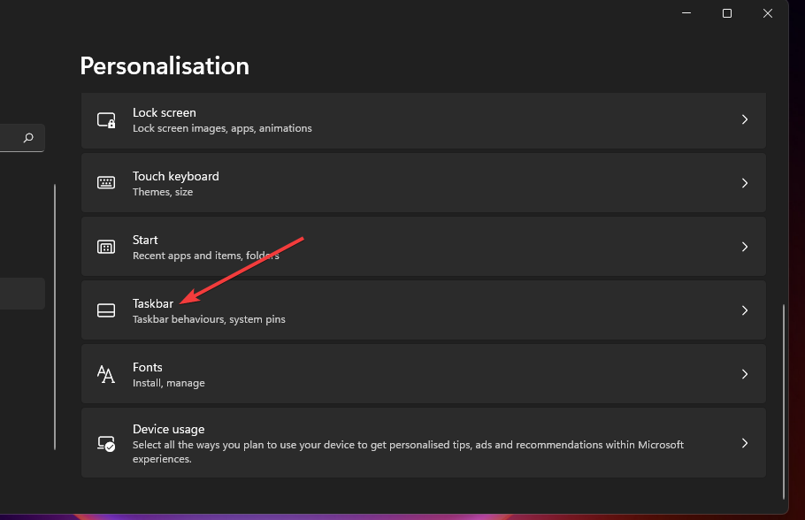The height and width of the screenshot is (520, 805).
Task: Open Start settings via its chevron
Action: coord(745,247)
